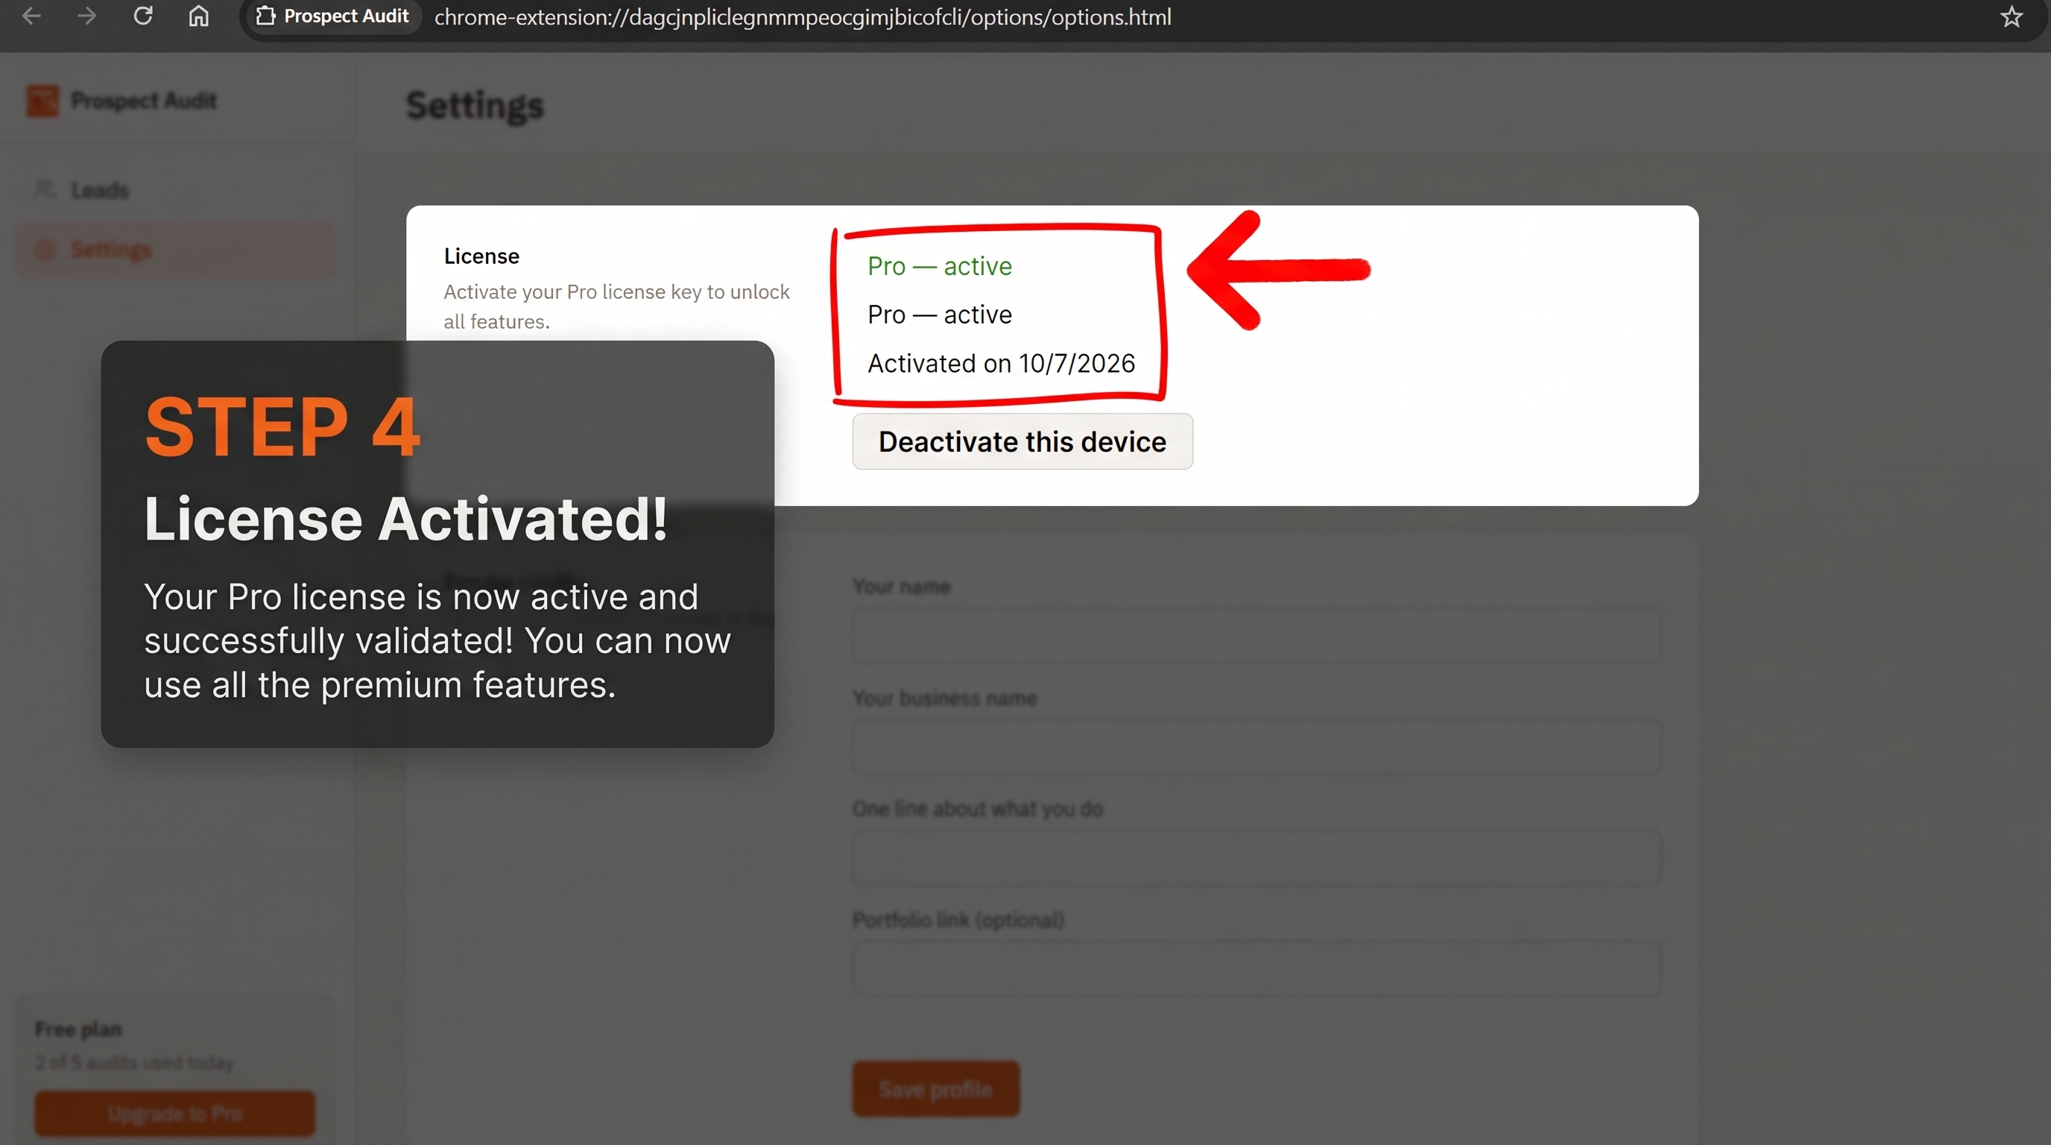Click the One line about what you do field
Screen dimensions: 2051x1145
click(x=1257, y=858)
